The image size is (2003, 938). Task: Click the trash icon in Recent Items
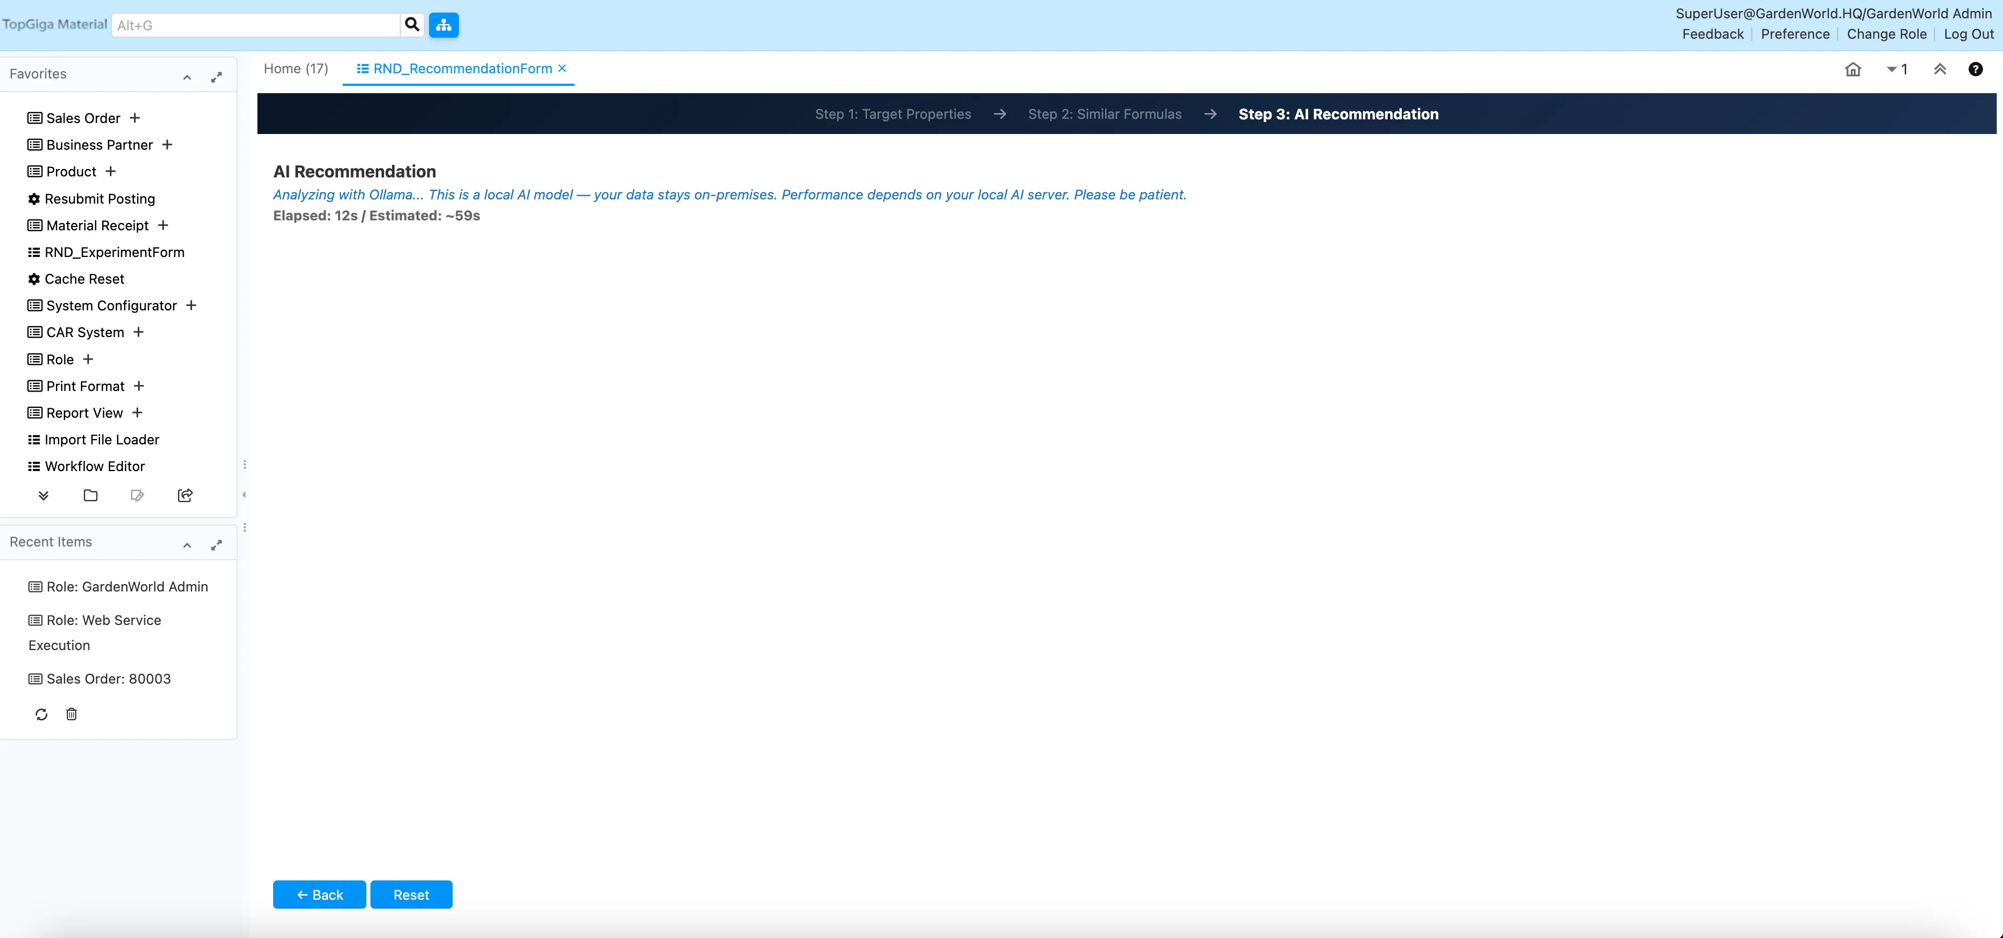(x=72, y=714)
